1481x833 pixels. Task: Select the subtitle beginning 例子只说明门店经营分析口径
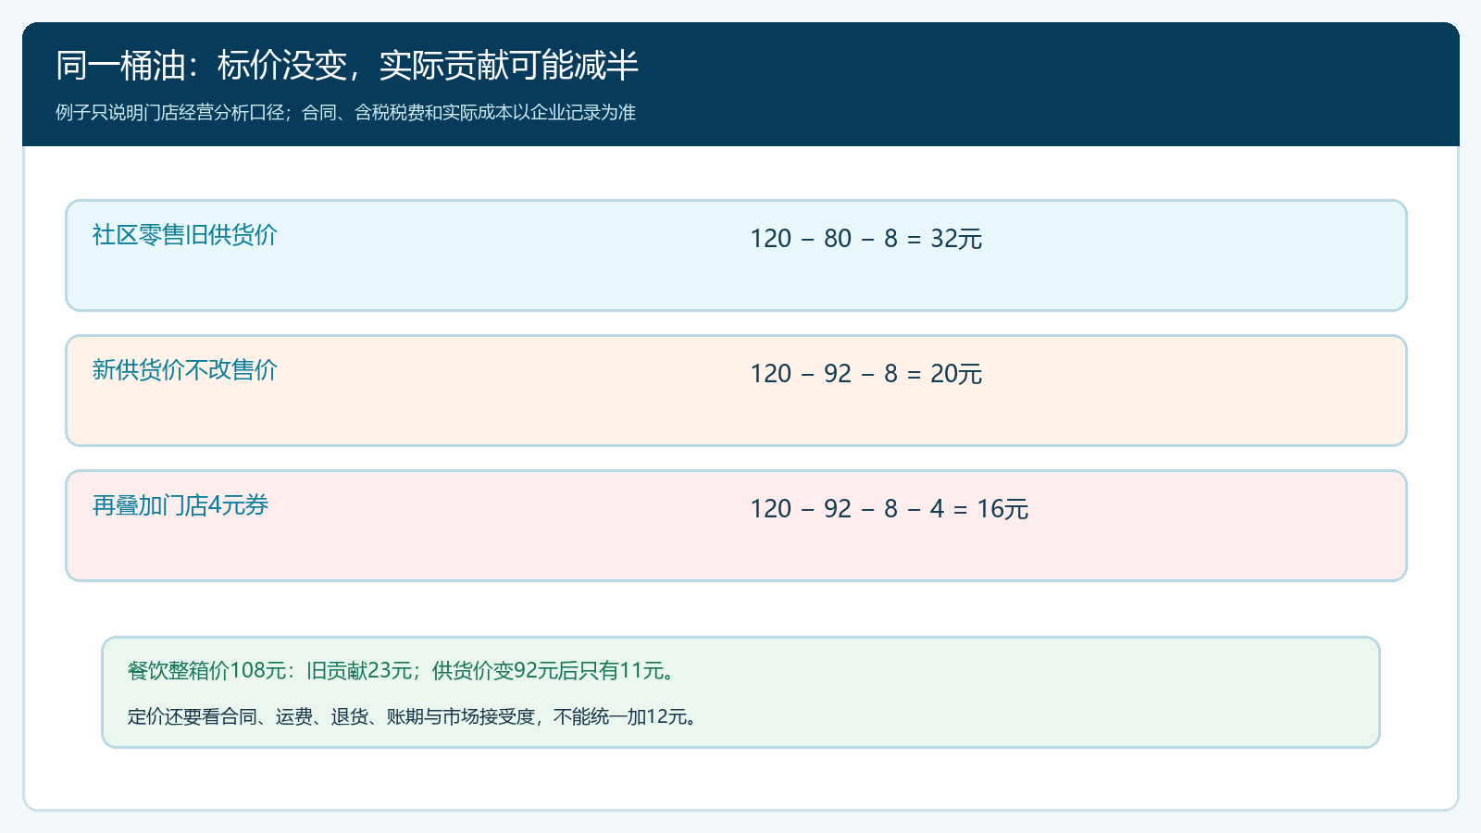[x=345, y=113]
